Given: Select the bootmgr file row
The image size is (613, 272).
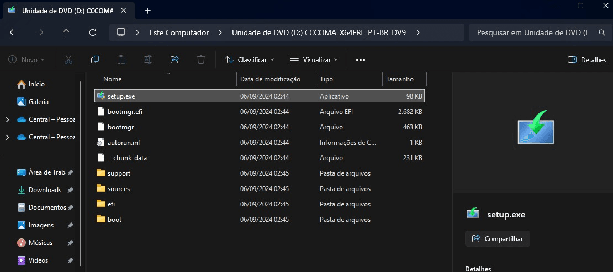Looking at the screenshot, I should coord(260,127).
